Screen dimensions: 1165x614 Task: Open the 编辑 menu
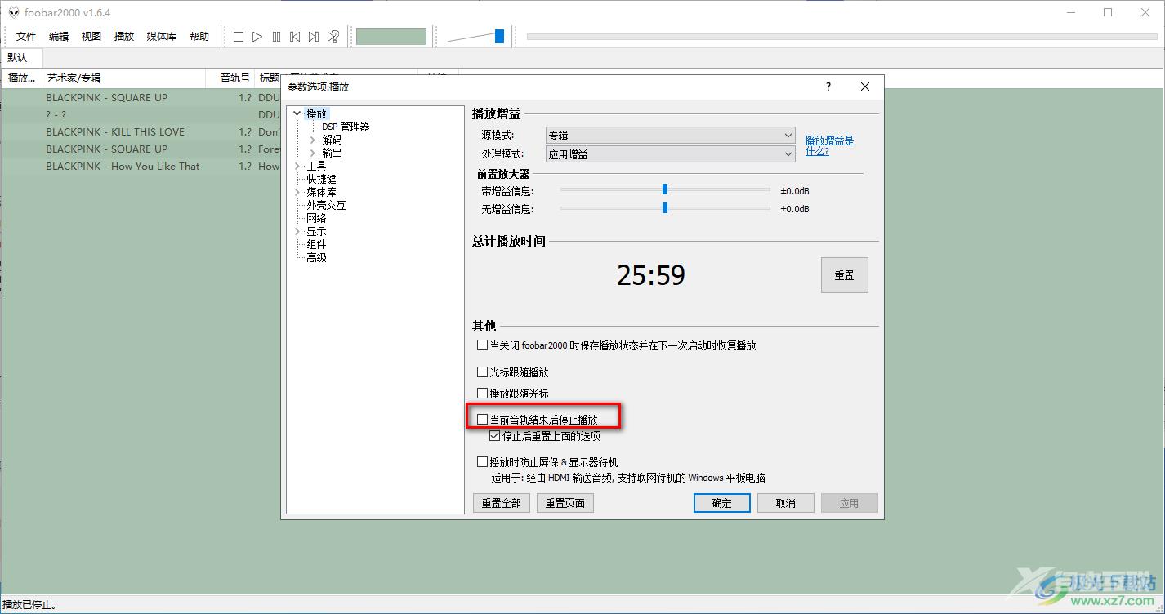[59, 37]
